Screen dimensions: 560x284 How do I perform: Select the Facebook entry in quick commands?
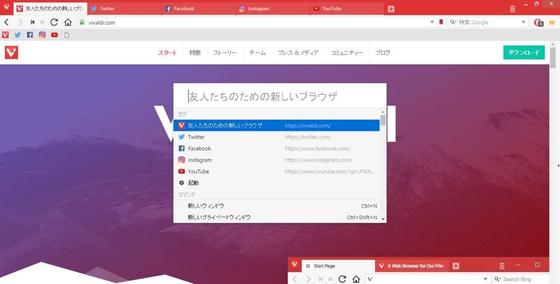276,148
